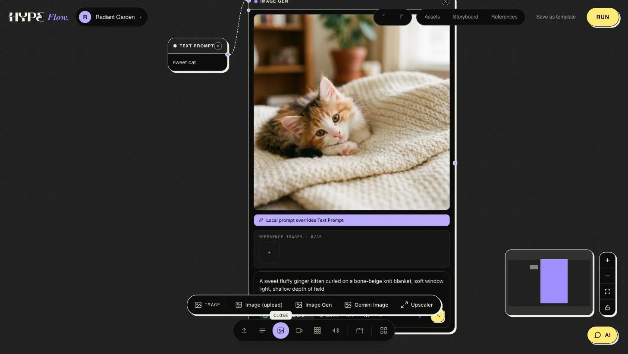
Task: Choose Image (upload) from the image menu
Action: tap(259, 305)
